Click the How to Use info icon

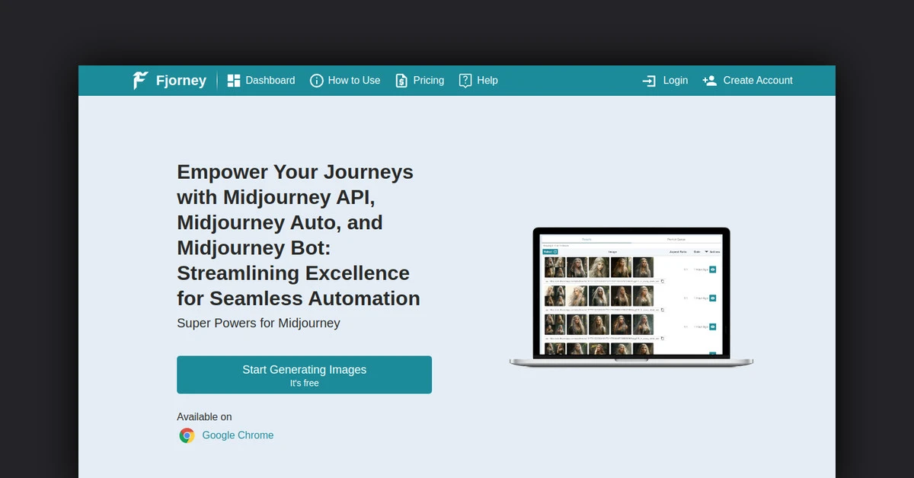(x=317, y=81)
